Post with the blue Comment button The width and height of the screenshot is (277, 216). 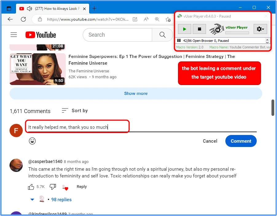(x=241, y=141)
